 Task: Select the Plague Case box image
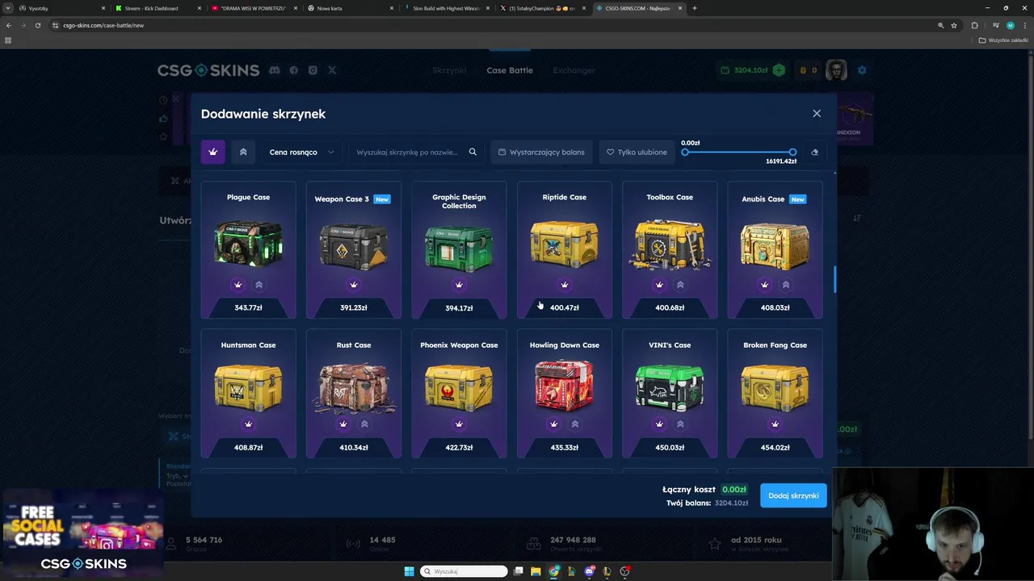[248, 245]
